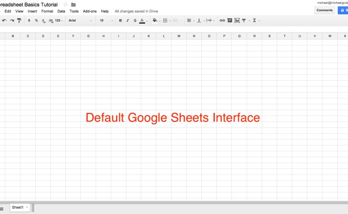Open the Functions sigma icon
348x214 pixels.
pos(254,20)
